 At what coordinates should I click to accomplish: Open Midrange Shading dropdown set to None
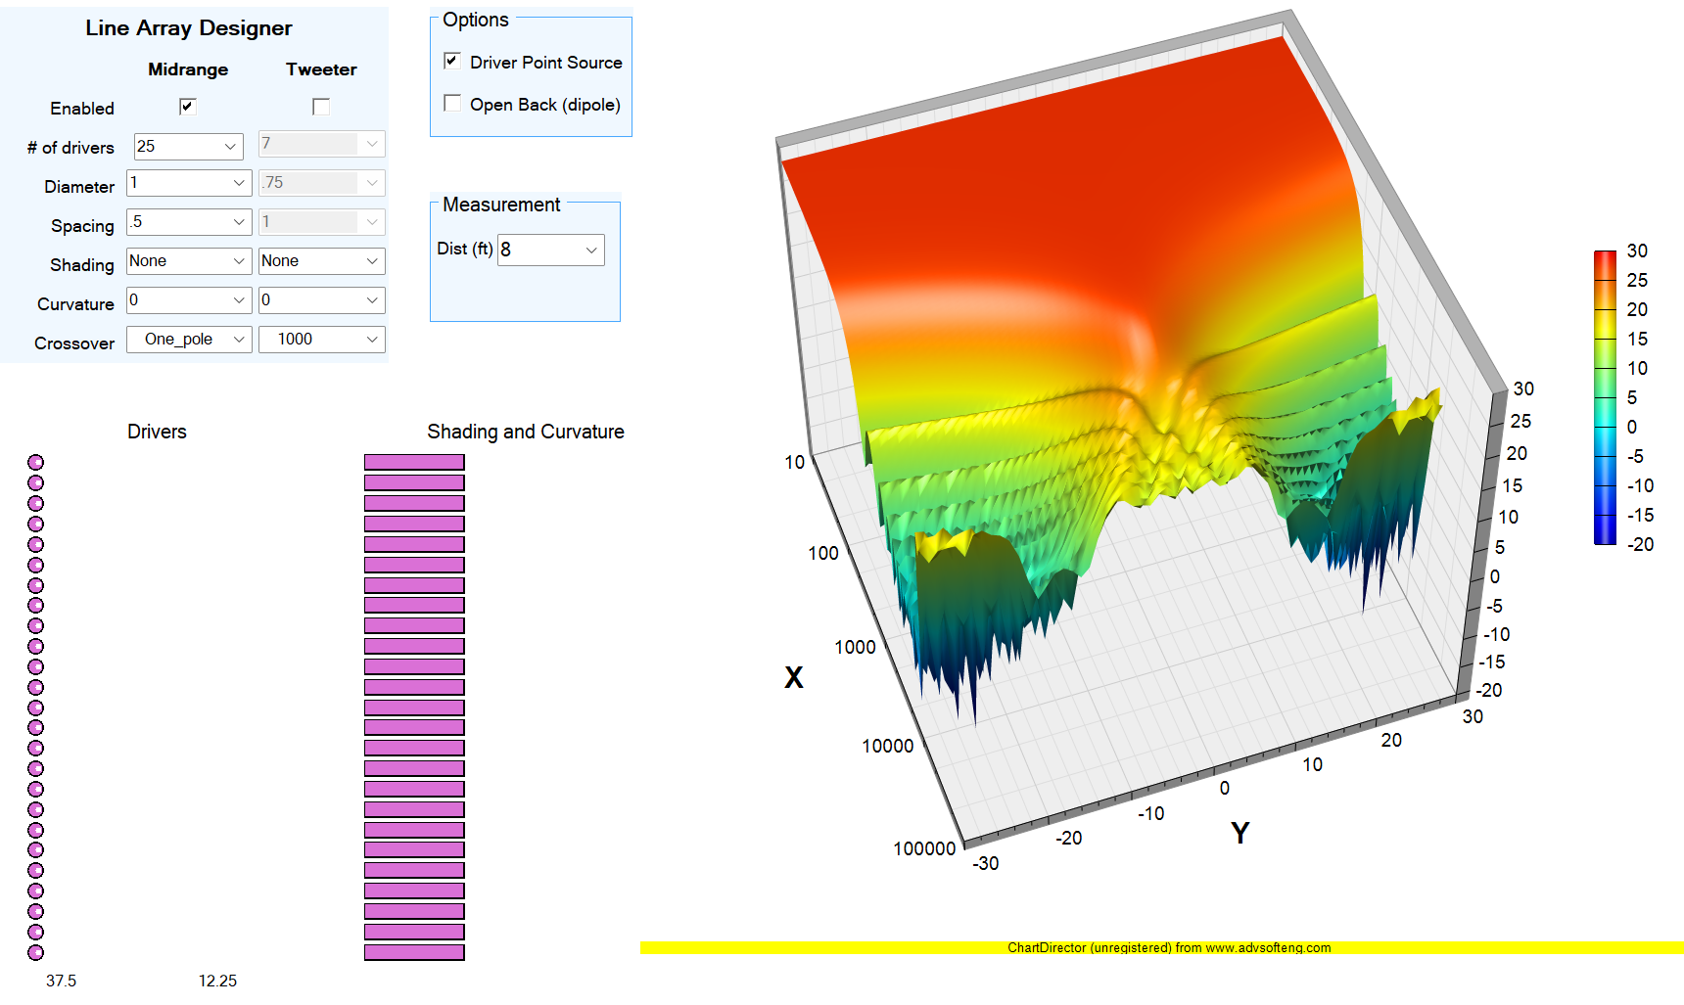click(x=189, y=261)
